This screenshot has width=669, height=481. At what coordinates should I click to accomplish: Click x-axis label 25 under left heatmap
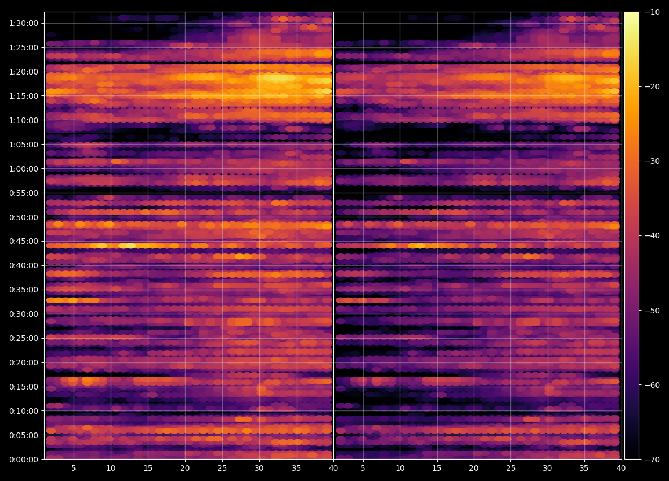pos(222,468)
